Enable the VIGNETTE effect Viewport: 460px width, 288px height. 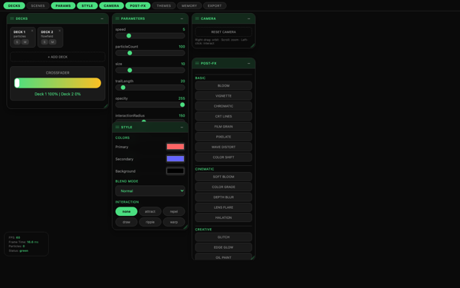pos(224,96)
